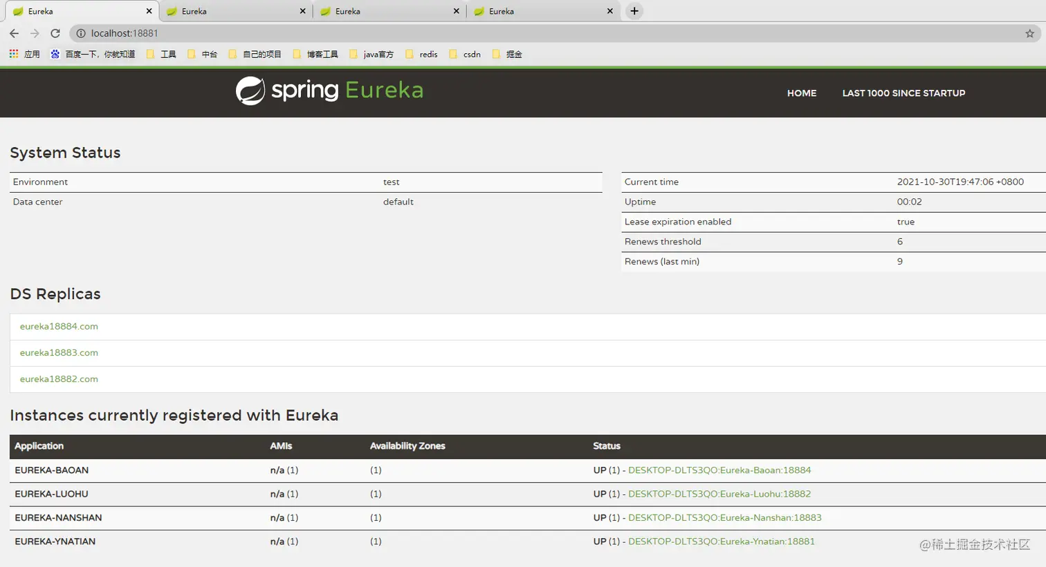
Task: Click the System Status heading
Action: click(65, 153)
